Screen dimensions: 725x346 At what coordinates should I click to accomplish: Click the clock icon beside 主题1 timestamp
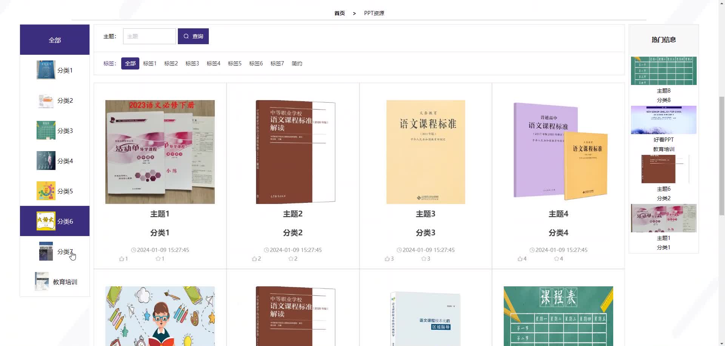[x=134, y=250]
